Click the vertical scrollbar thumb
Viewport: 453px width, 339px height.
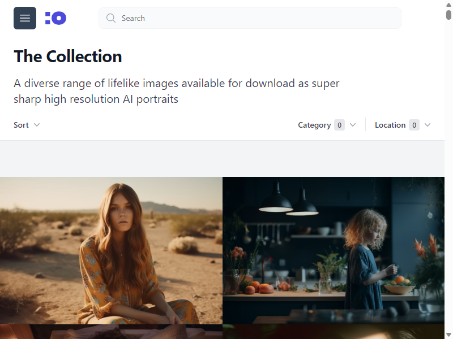point(448,15)
